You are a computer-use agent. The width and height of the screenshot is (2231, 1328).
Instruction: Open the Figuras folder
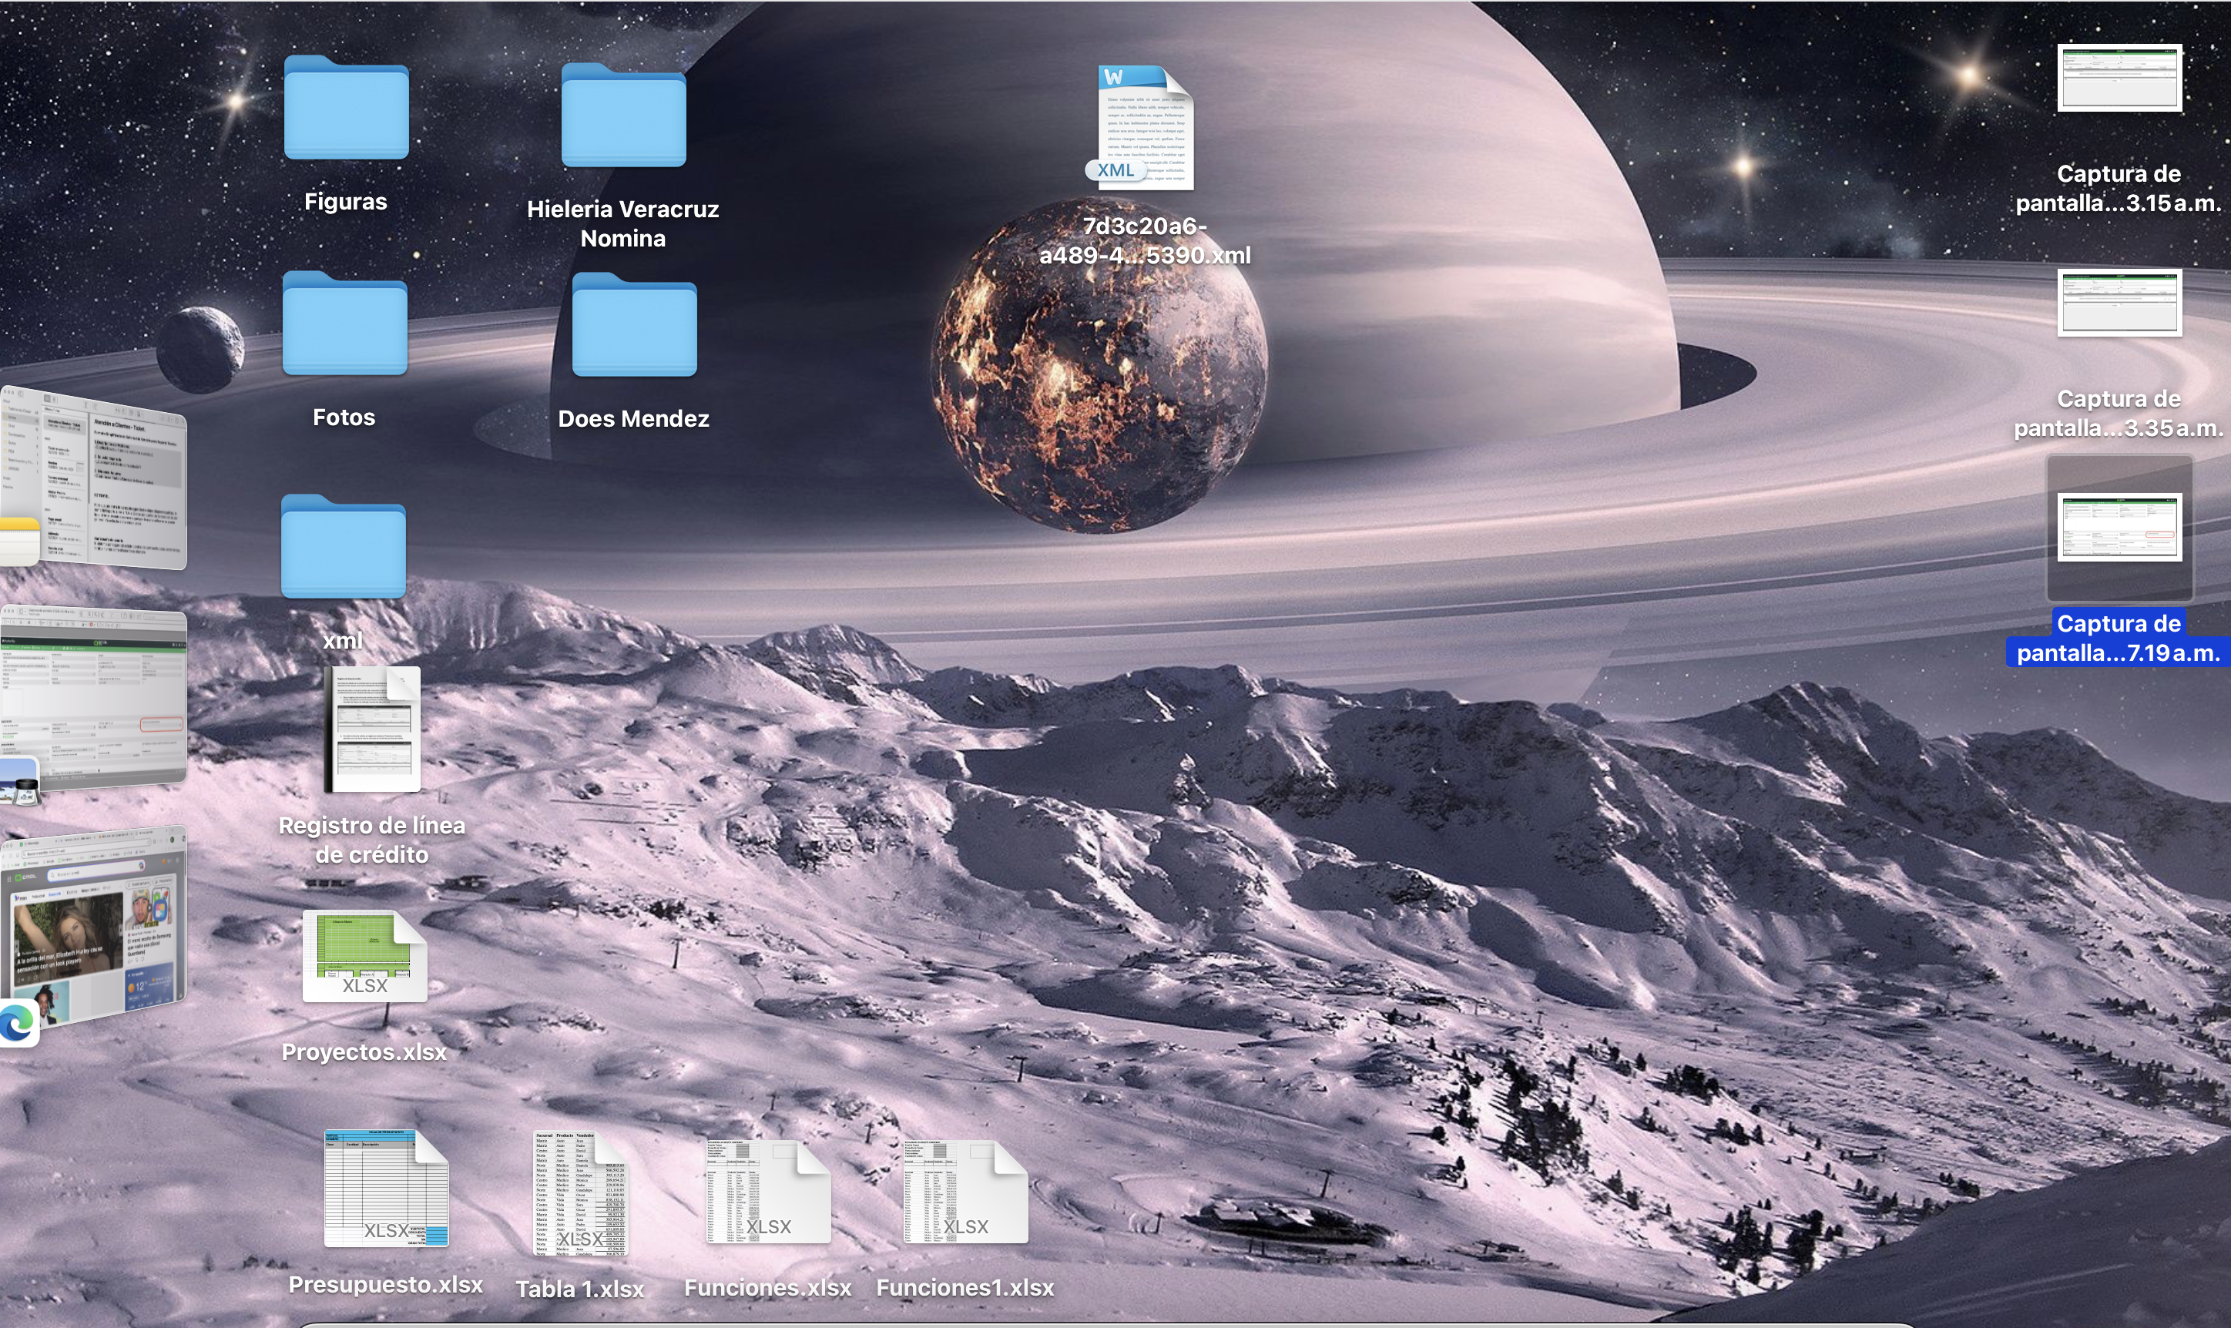[x=347, y=107]
